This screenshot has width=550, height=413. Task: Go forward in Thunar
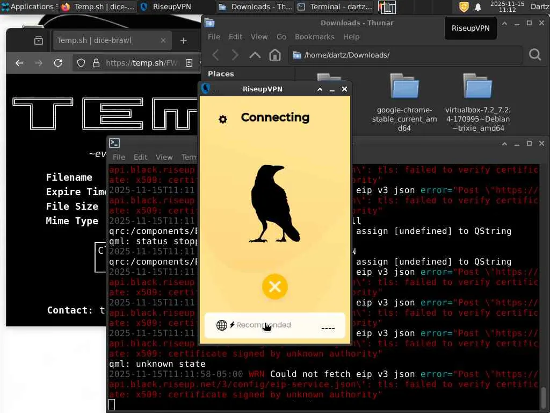[x=235, y=55]
